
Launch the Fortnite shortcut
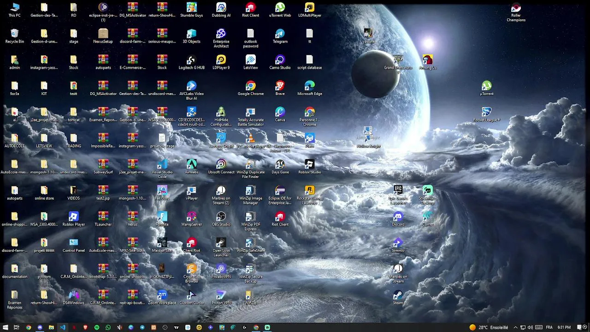pos(162,219)
